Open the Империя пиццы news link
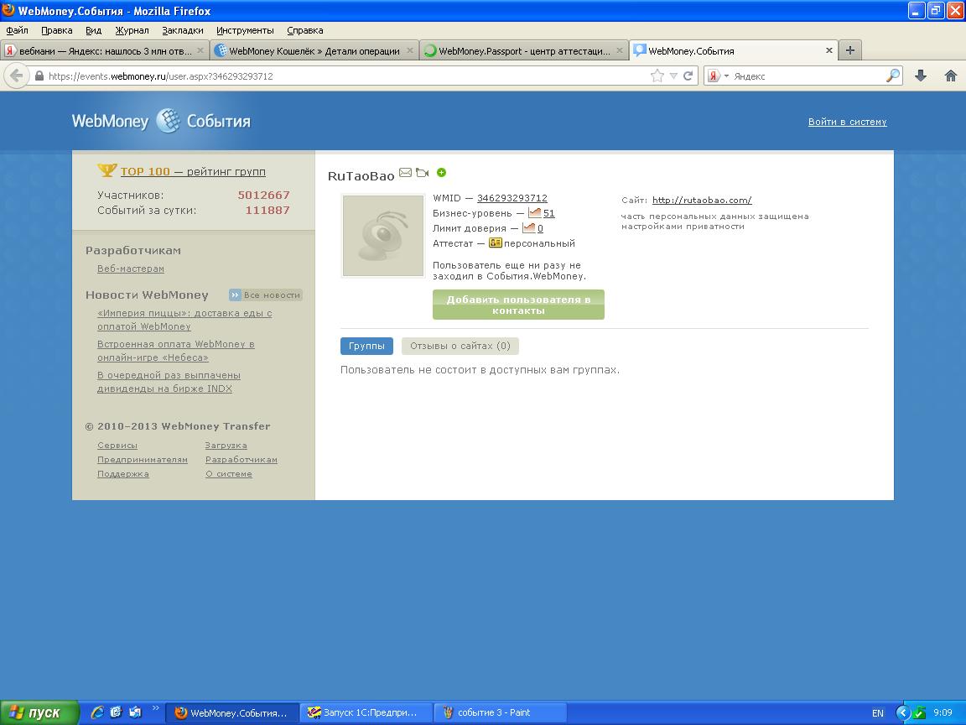966x725 pixels. click(184, 320)
